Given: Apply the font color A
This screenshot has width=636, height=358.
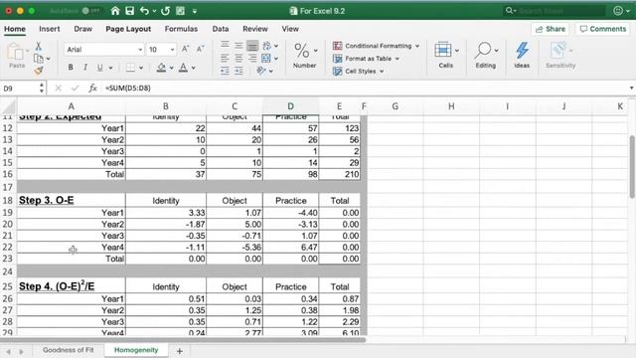Looking at the screenshot, I should coord(183,68).
